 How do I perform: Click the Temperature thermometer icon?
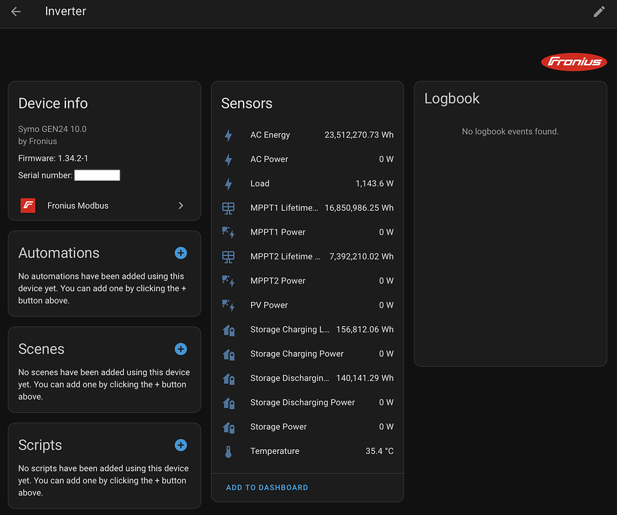click(x=228, y=451)
